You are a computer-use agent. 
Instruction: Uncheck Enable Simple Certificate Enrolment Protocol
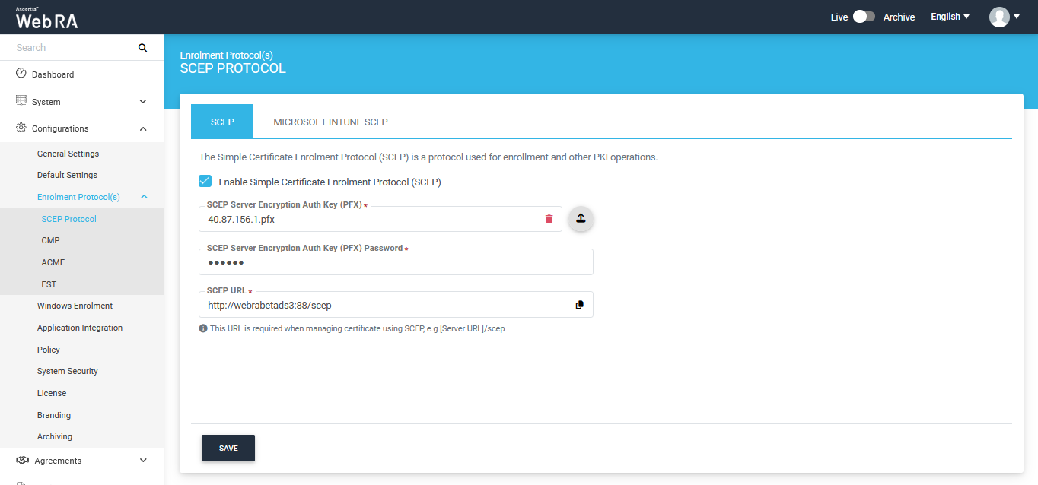pos(205,181)
